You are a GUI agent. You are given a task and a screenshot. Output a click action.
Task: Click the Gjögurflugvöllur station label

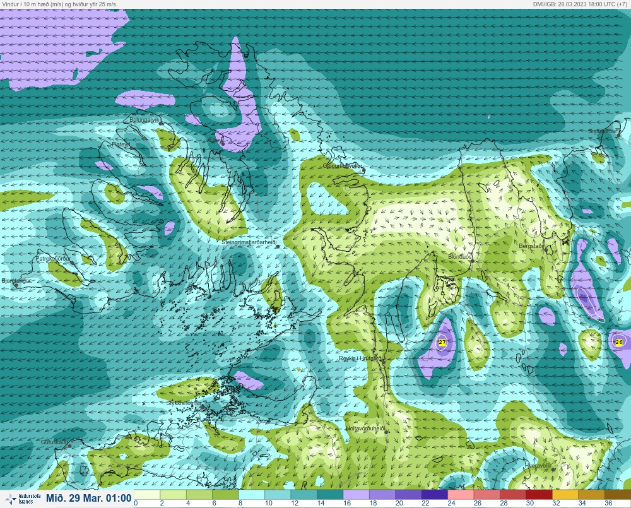[343, 166]
